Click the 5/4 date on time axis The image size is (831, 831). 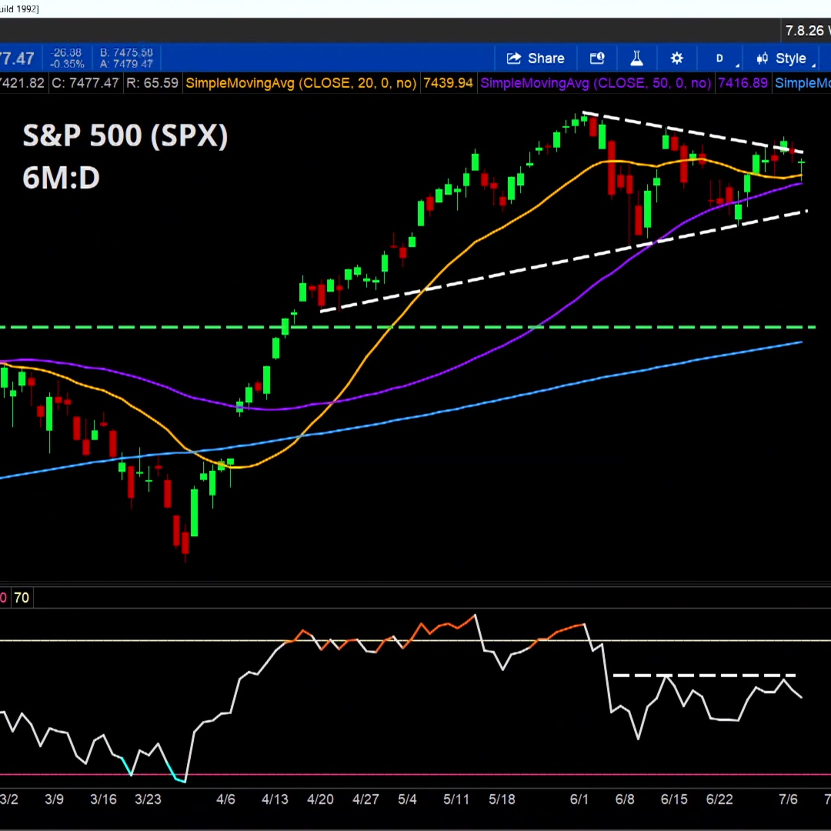[407, 799]
